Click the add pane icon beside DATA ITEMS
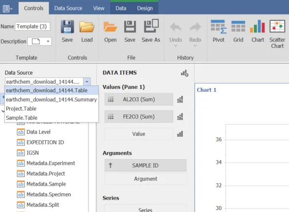Viewport: 289px width, 212px height. 184,73
